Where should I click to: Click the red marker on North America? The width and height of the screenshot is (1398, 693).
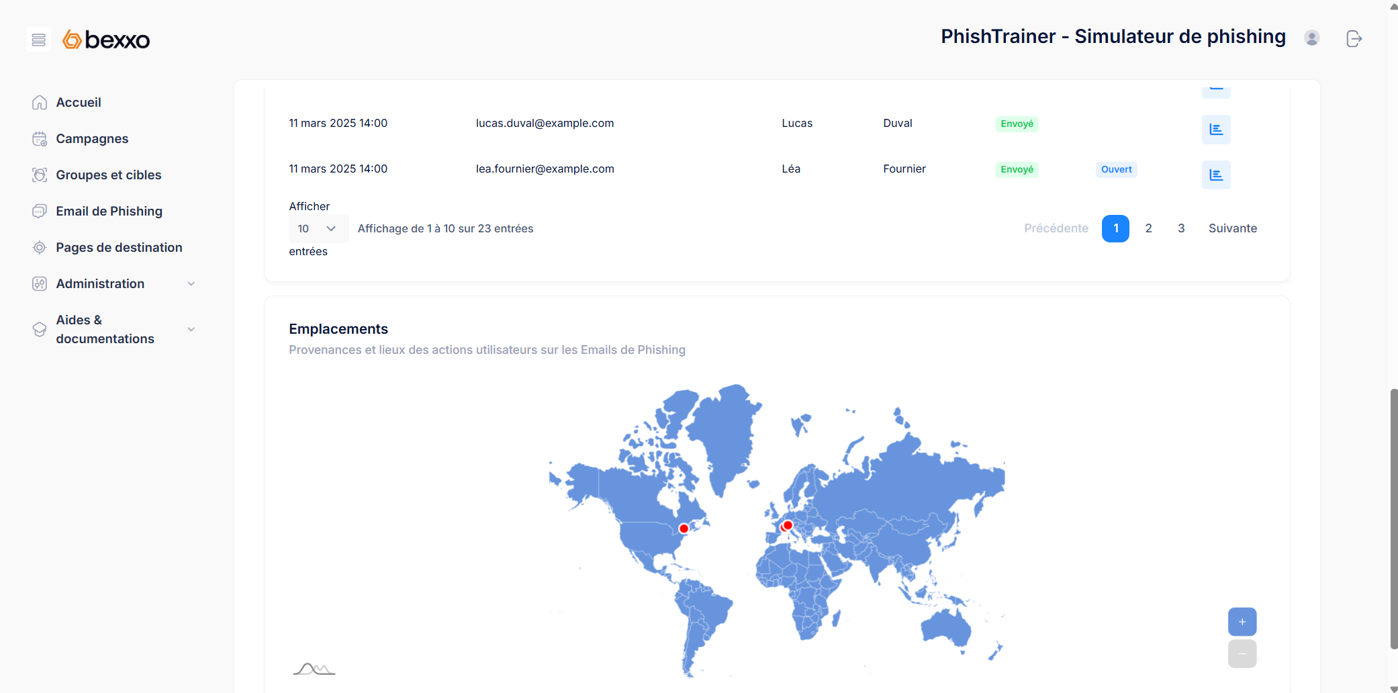click(x=684, y=528)
